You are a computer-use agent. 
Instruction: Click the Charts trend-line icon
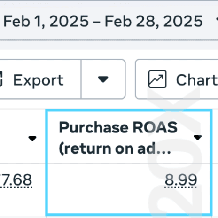click(x=157, y=79)
